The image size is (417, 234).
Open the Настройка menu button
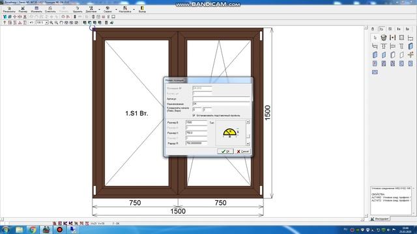pos(124,10)
